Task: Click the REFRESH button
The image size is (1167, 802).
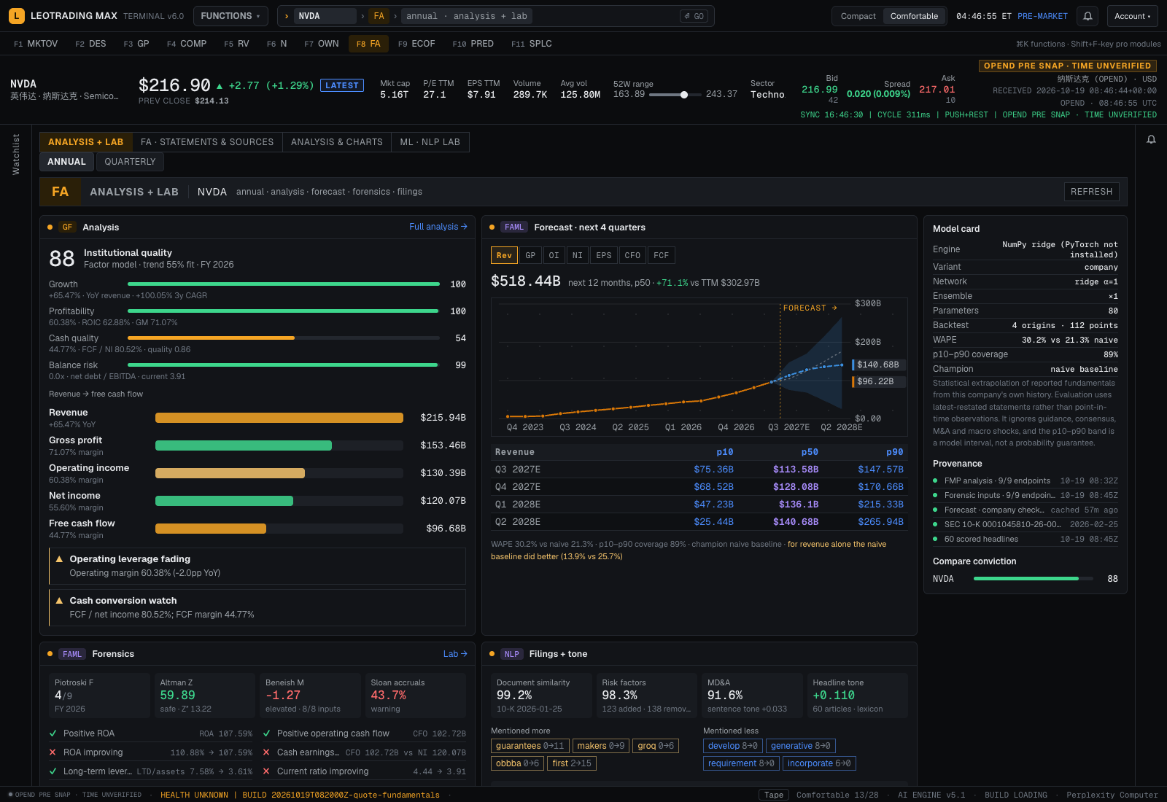Action: point(1091,192)
